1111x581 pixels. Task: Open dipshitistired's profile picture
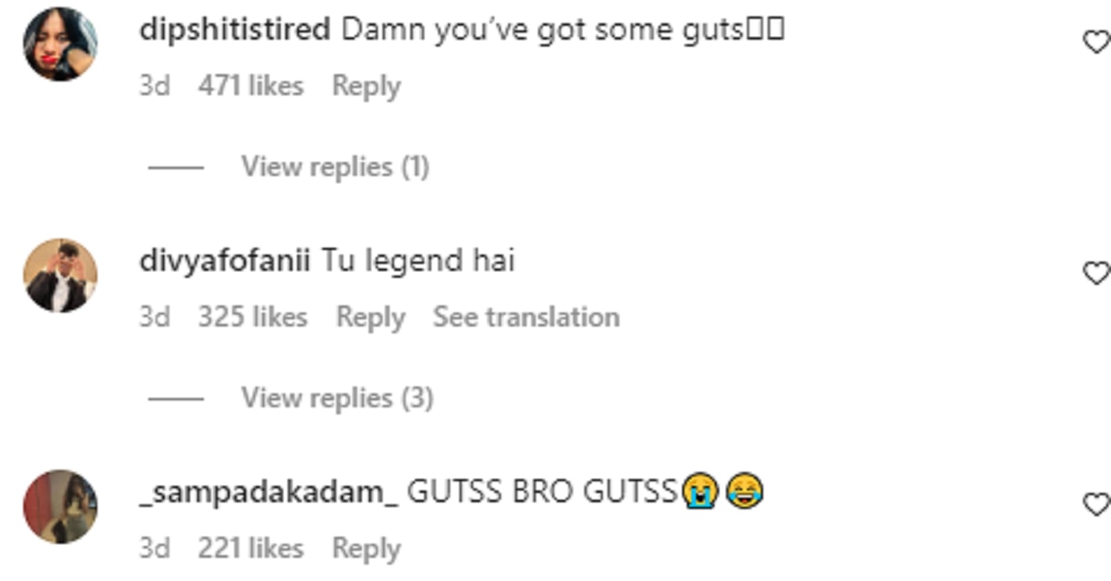[x=60, y=44]
